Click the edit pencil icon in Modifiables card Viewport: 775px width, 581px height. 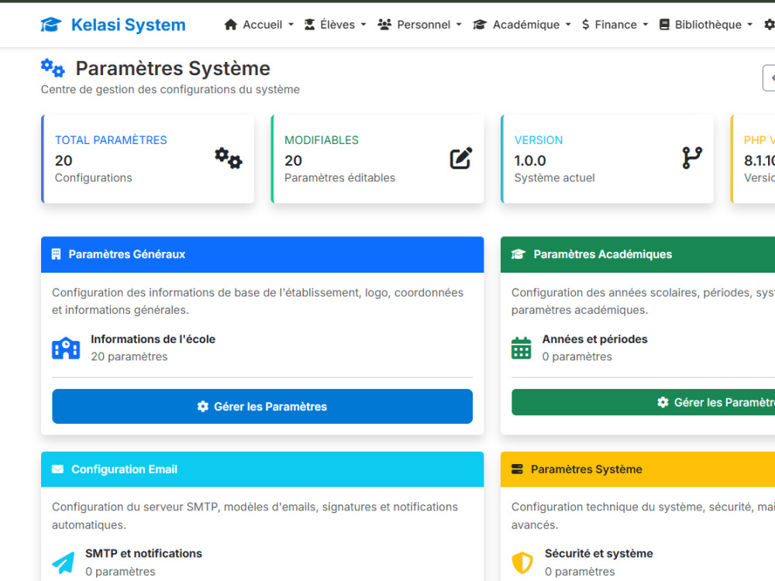[460, 158]
